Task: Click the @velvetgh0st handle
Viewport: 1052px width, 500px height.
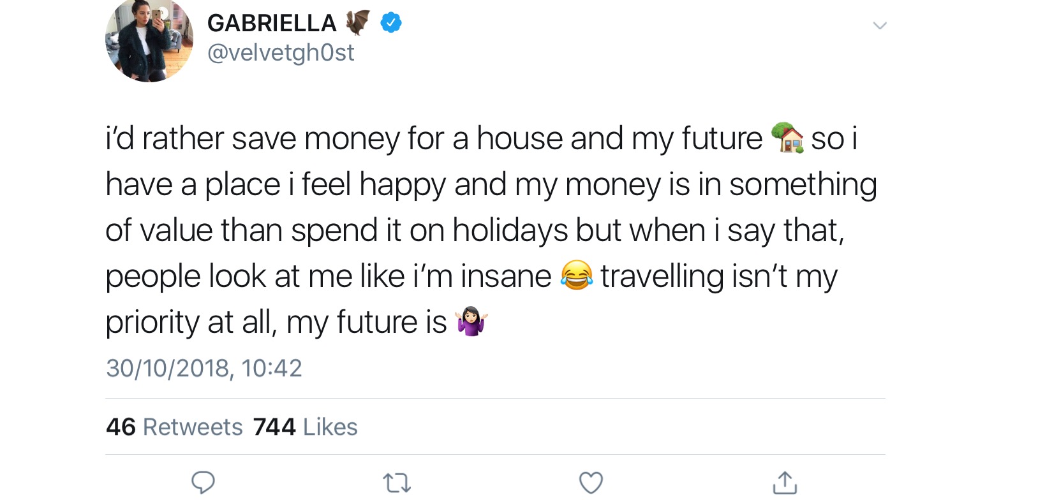Action: (x=281, y=52)
